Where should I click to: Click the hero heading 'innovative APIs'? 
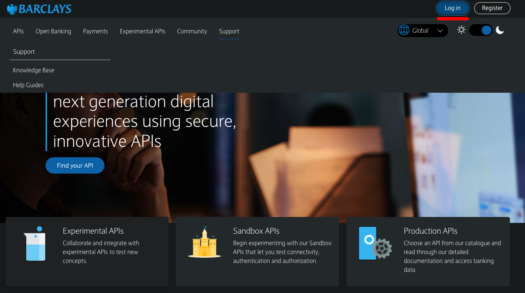(x=107, y=141)
